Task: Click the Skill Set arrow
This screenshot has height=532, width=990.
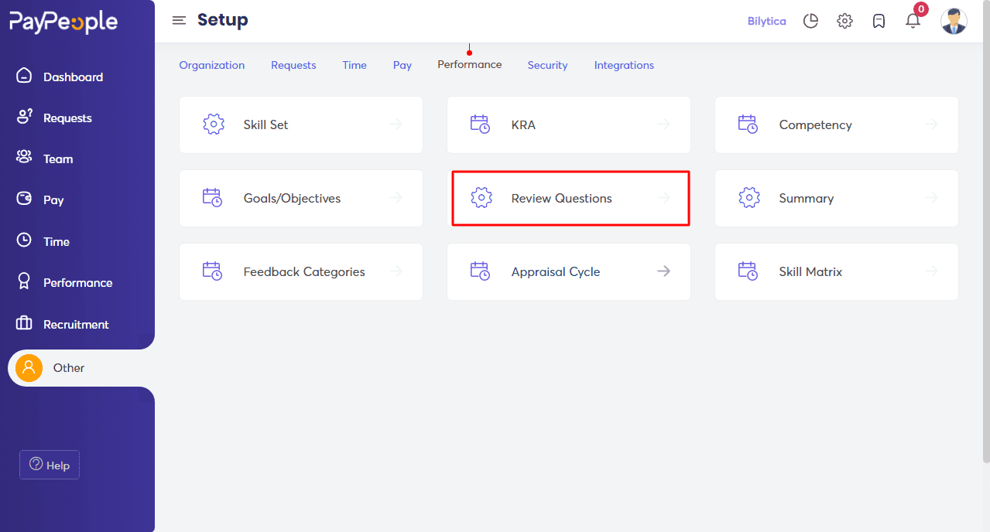Action: point(396,124)
